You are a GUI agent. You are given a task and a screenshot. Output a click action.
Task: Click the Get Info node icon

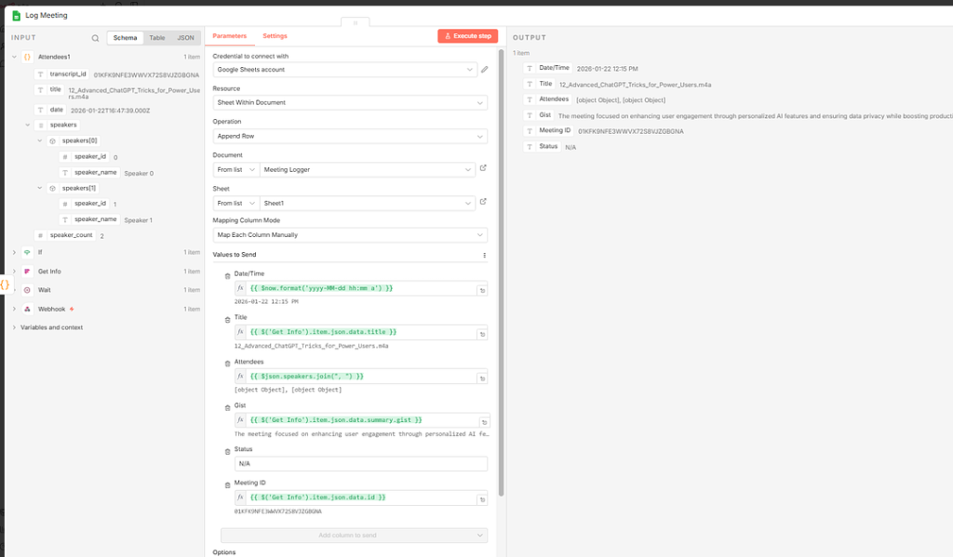pyautogui.click(x=27, y=272)
